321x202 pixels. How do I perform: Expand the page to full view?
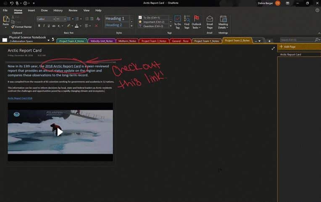(273, 49)
